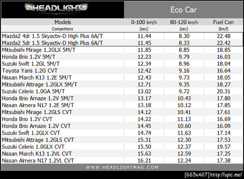
Task: Click Honda Brio 1.2V 5M/T model name
Action: pyautogui.click(x=28, y=57)
